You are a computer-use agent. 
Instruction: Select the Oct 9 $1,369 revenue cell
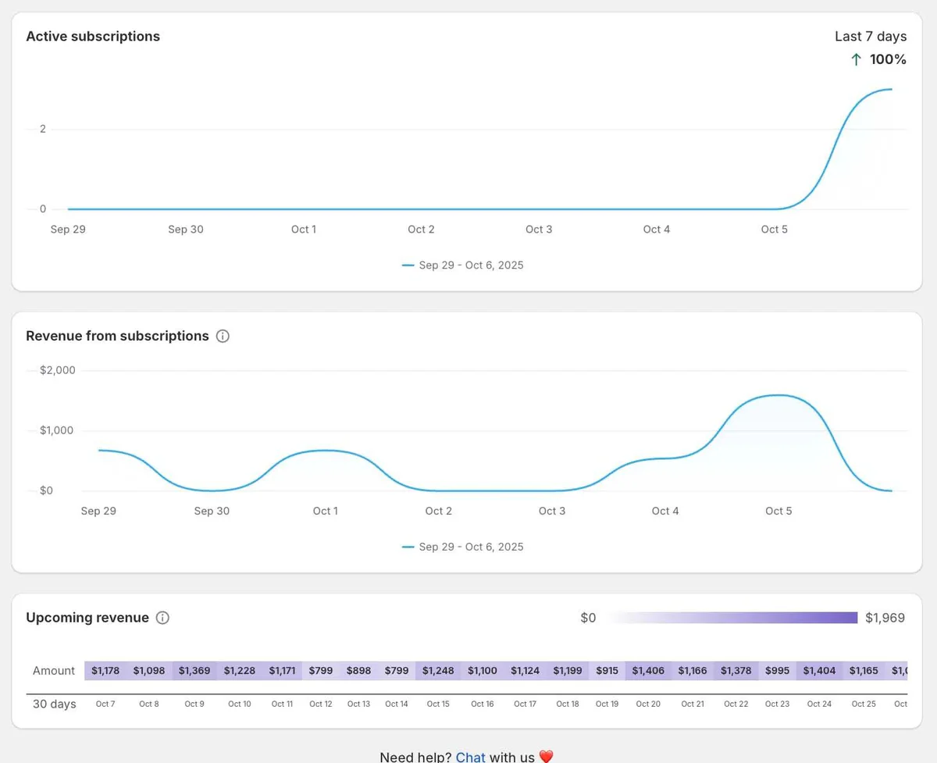click(194, 671)
